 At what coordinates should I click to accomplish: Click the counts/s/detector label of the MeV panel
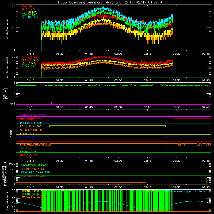pos(7,67)
